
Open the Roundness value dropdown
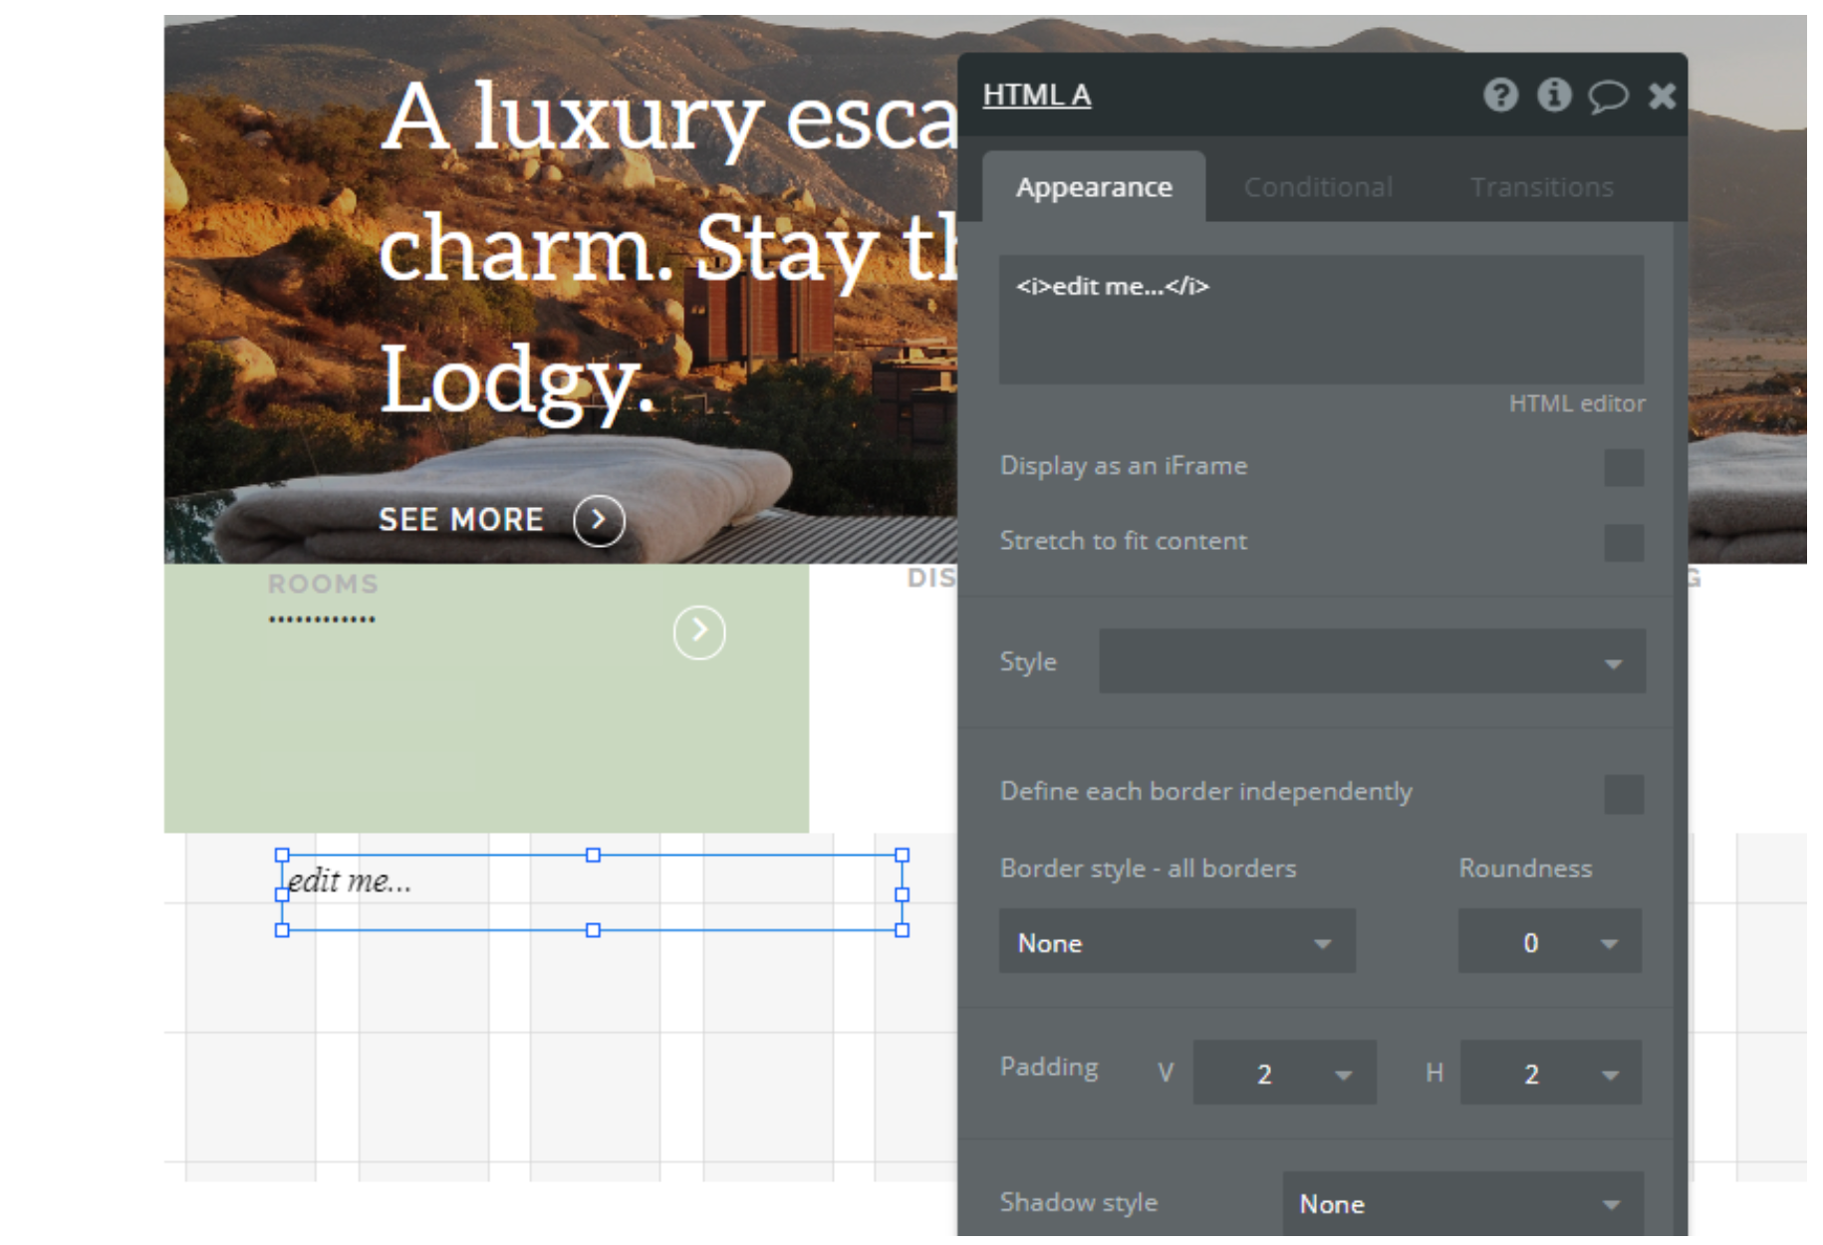point(1550,941)
